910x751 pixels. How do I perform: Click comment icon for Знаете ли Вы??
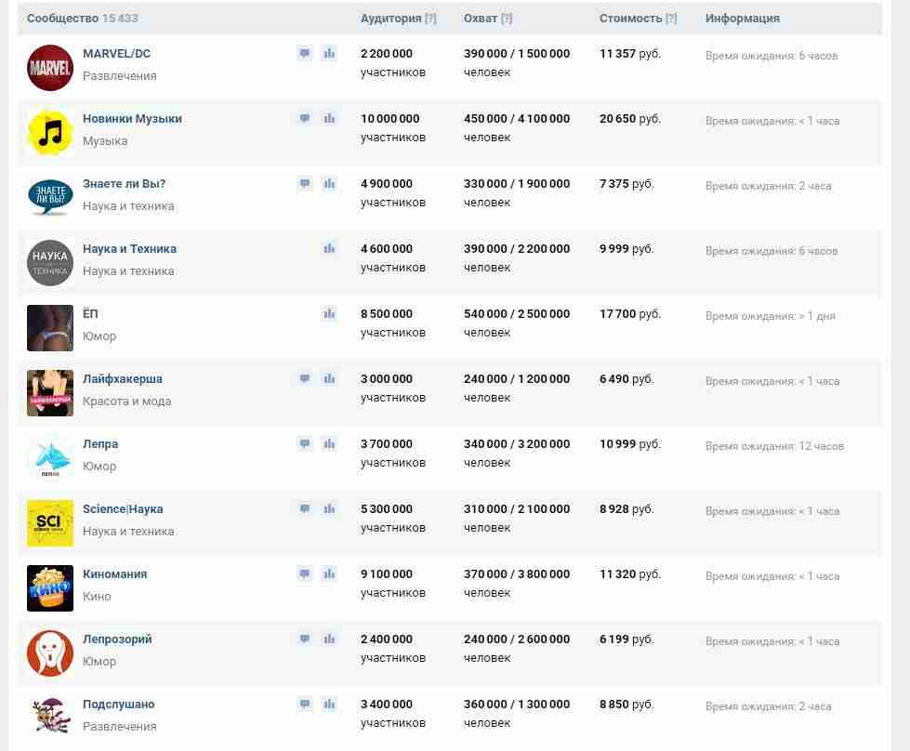305,183
